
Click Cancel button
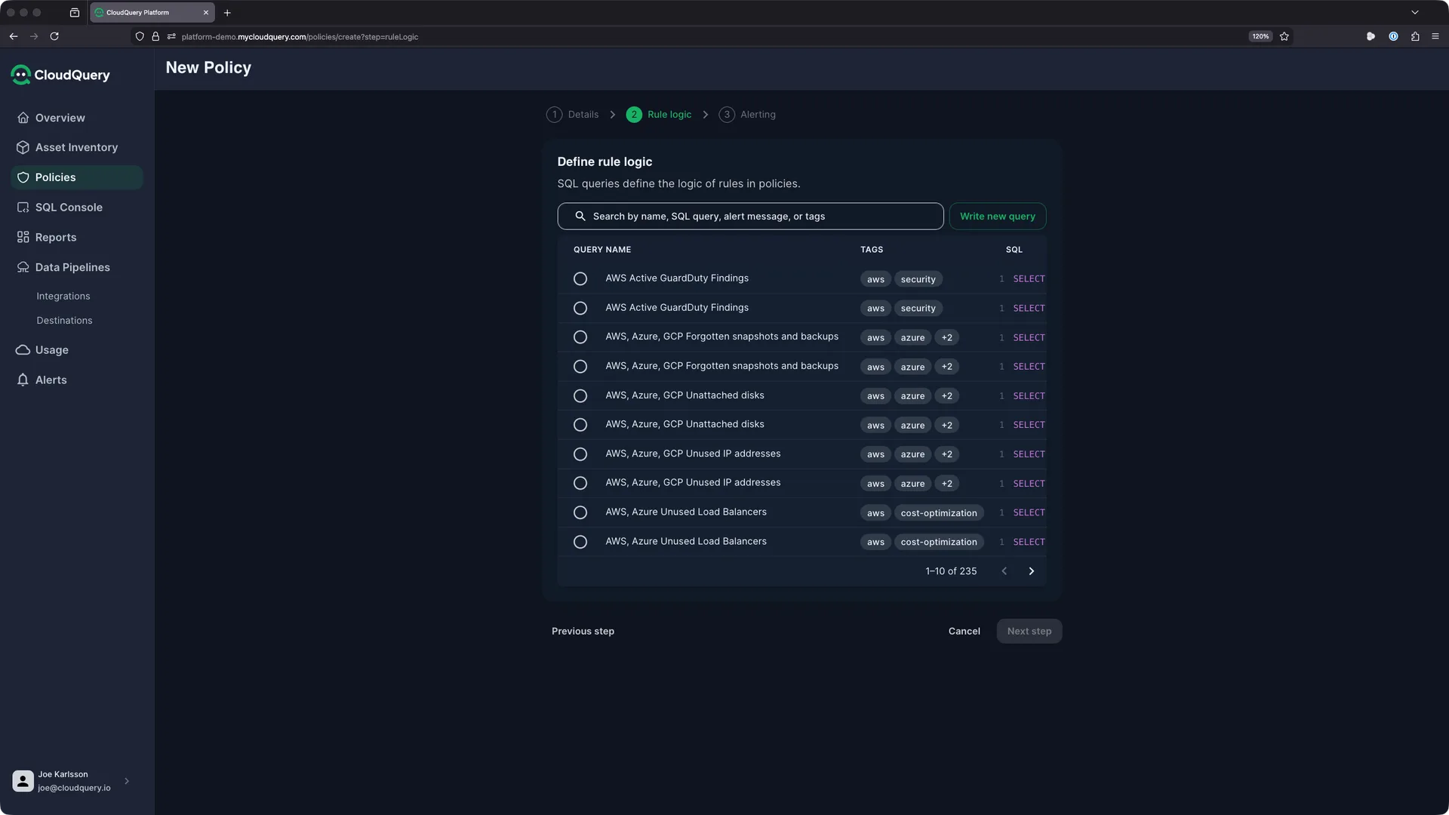[x=964, y=632]
